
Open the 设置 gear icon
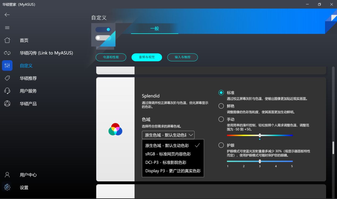pos(7,188)
